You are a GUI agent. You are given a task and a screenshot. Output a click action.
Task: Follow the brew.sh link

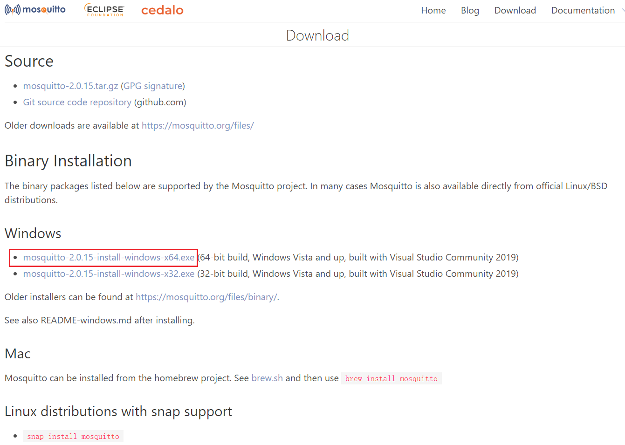[267, 378]
